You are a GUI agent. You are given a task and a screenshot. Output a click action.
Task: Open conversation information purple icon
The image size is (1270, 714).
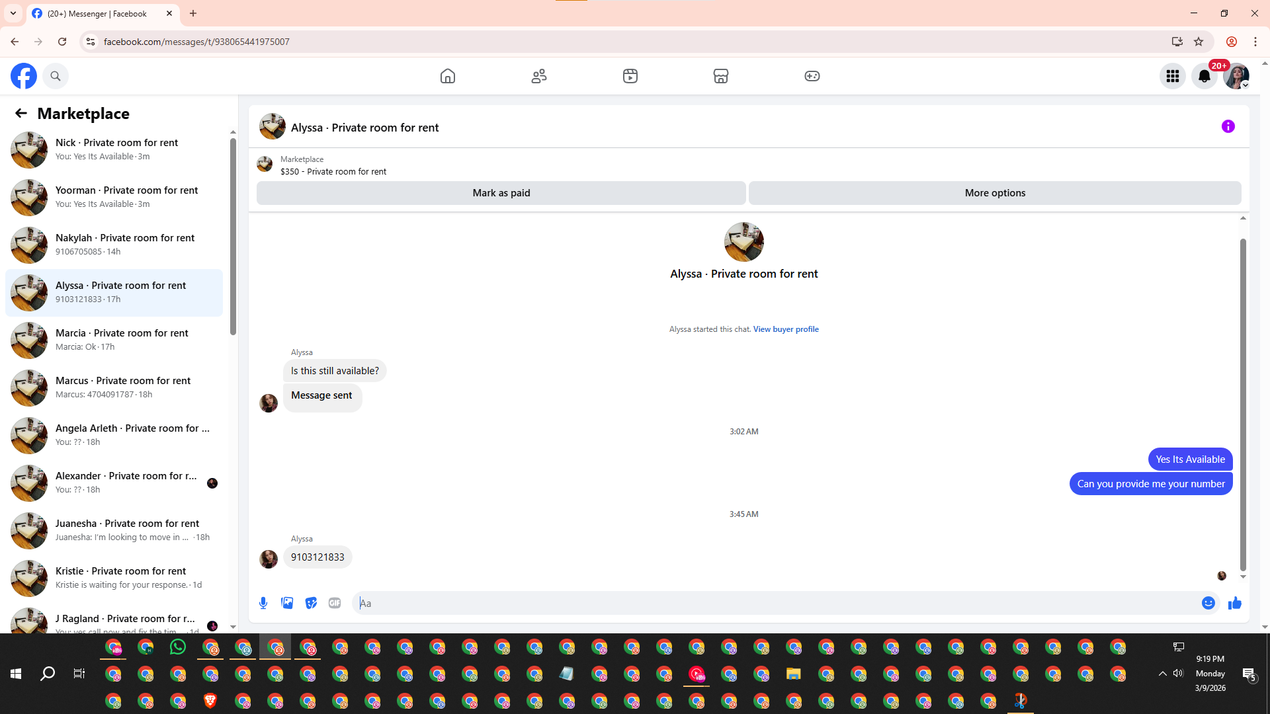[x=1228, y=126]
